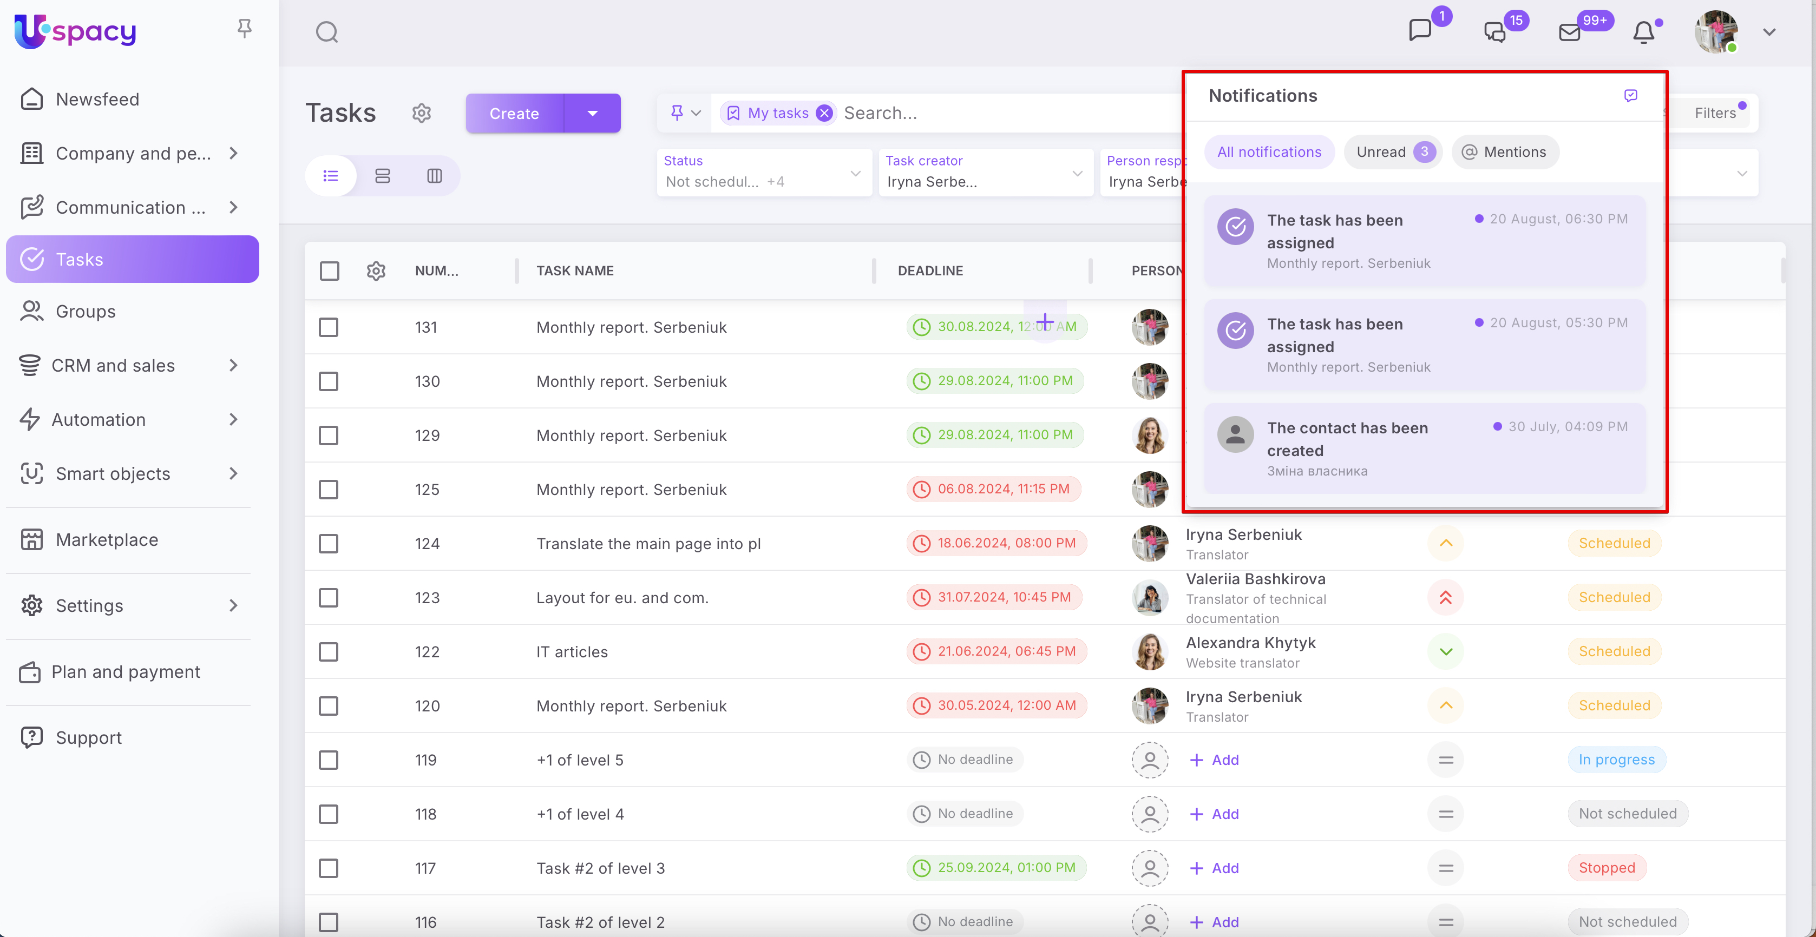Screen dimensions: 1816x937
Task: Click the Create task button
Action: 514,114
